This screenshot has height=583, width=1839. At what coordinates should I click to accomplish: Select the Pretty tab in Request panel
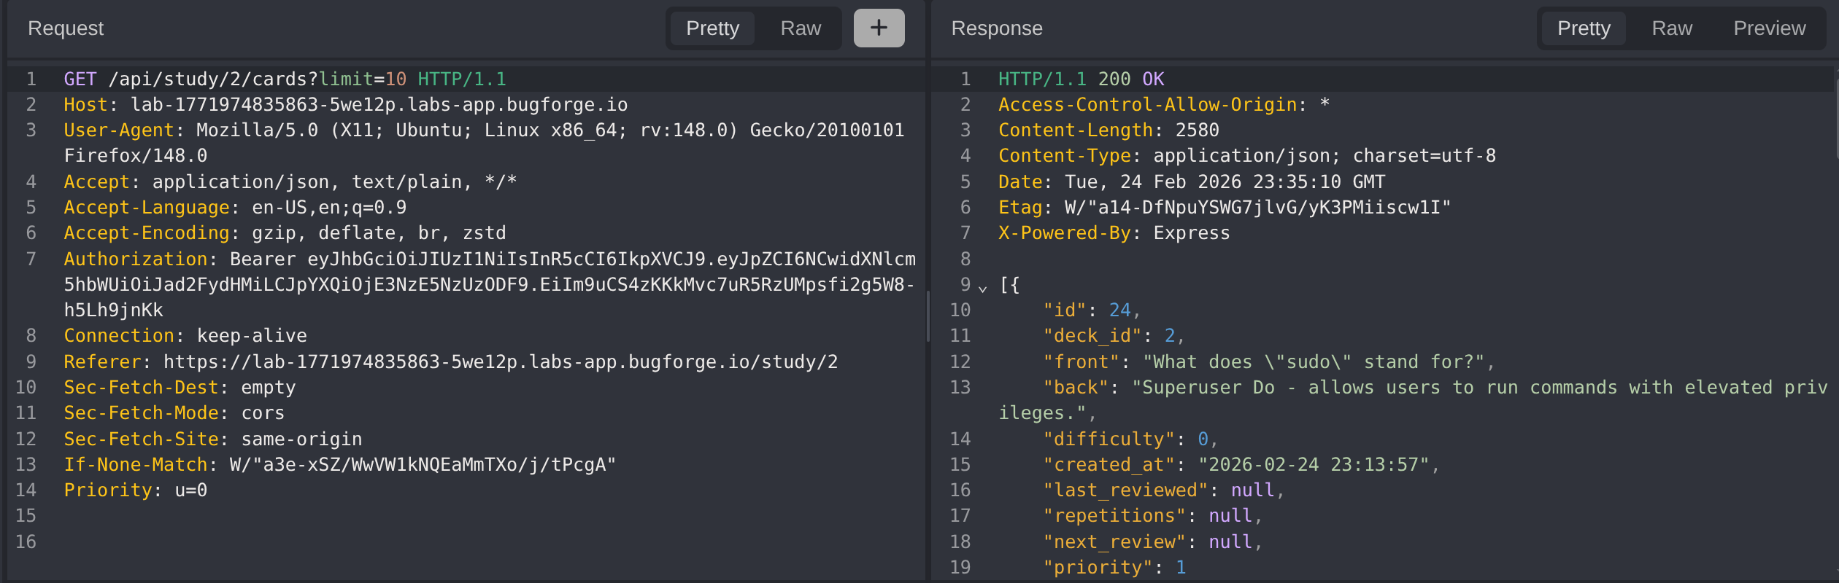(x=712, y=28)
